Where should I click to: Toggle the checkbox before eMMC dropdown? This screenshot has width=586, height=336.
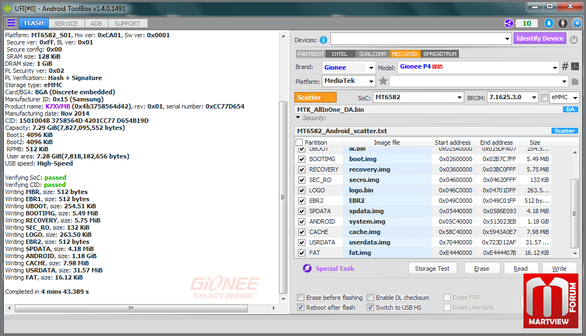(544, 98)
